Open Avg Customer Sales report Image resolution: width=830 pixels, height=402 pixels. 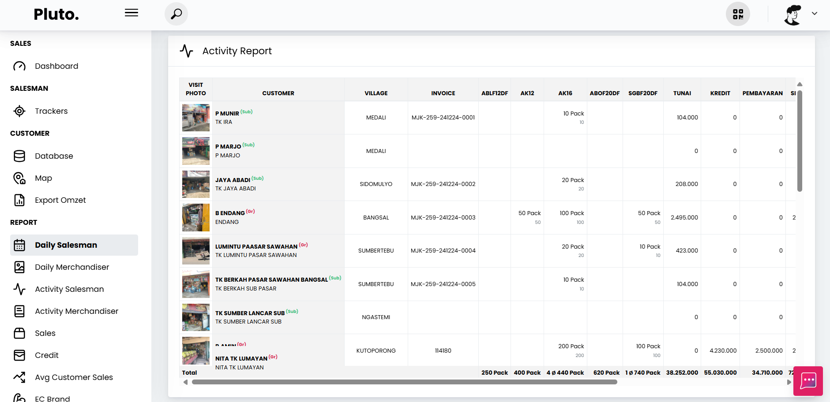(x=74, y=377)
